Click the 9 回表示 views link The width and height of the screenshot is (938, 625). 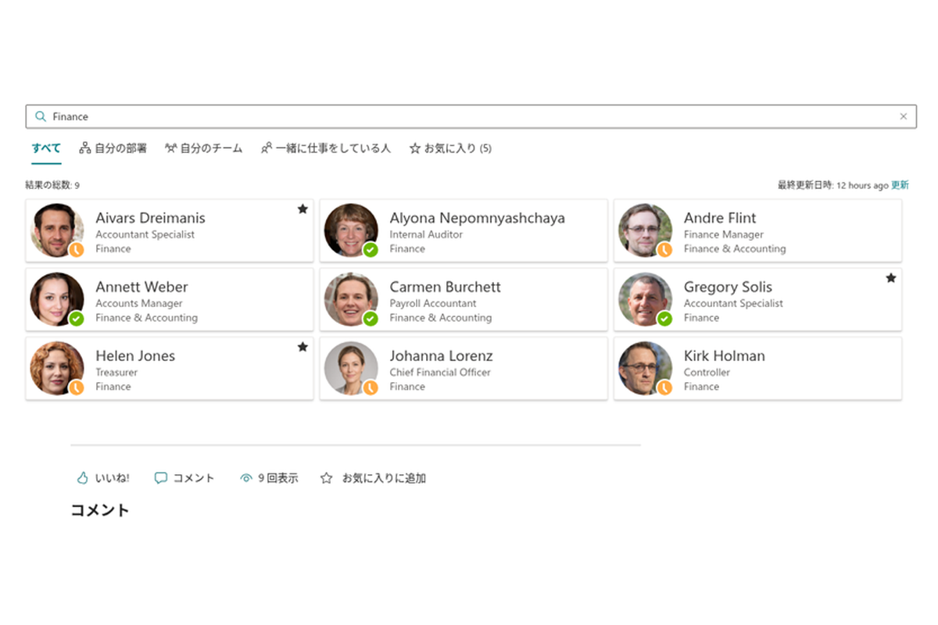[x=269, y=478]
